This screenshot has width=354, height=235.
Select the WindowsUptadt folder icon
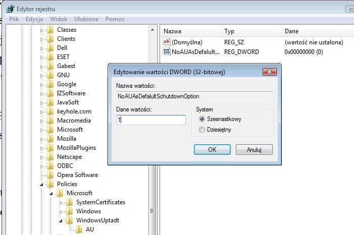[69, 220]
